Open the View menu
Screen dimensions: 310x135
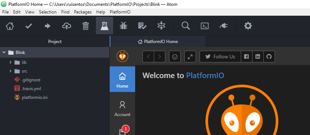coord(30,12)
